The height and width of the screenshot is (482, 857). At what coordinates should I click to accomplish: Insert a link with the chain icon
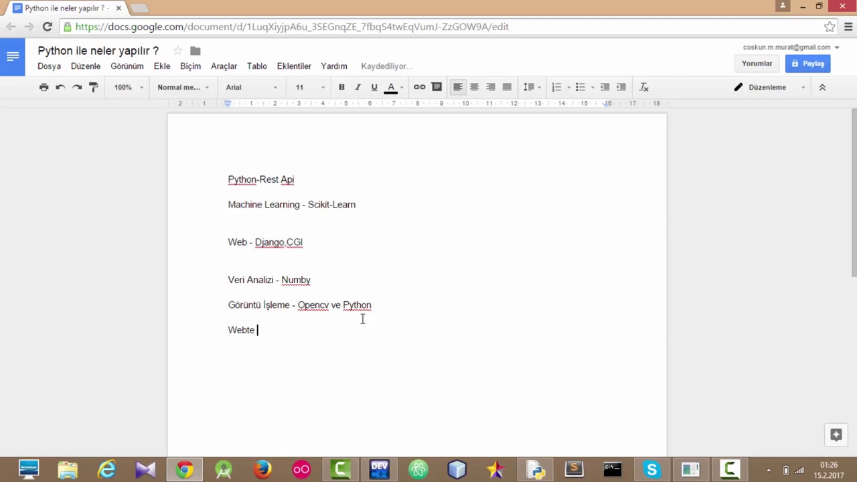point(420,87)
